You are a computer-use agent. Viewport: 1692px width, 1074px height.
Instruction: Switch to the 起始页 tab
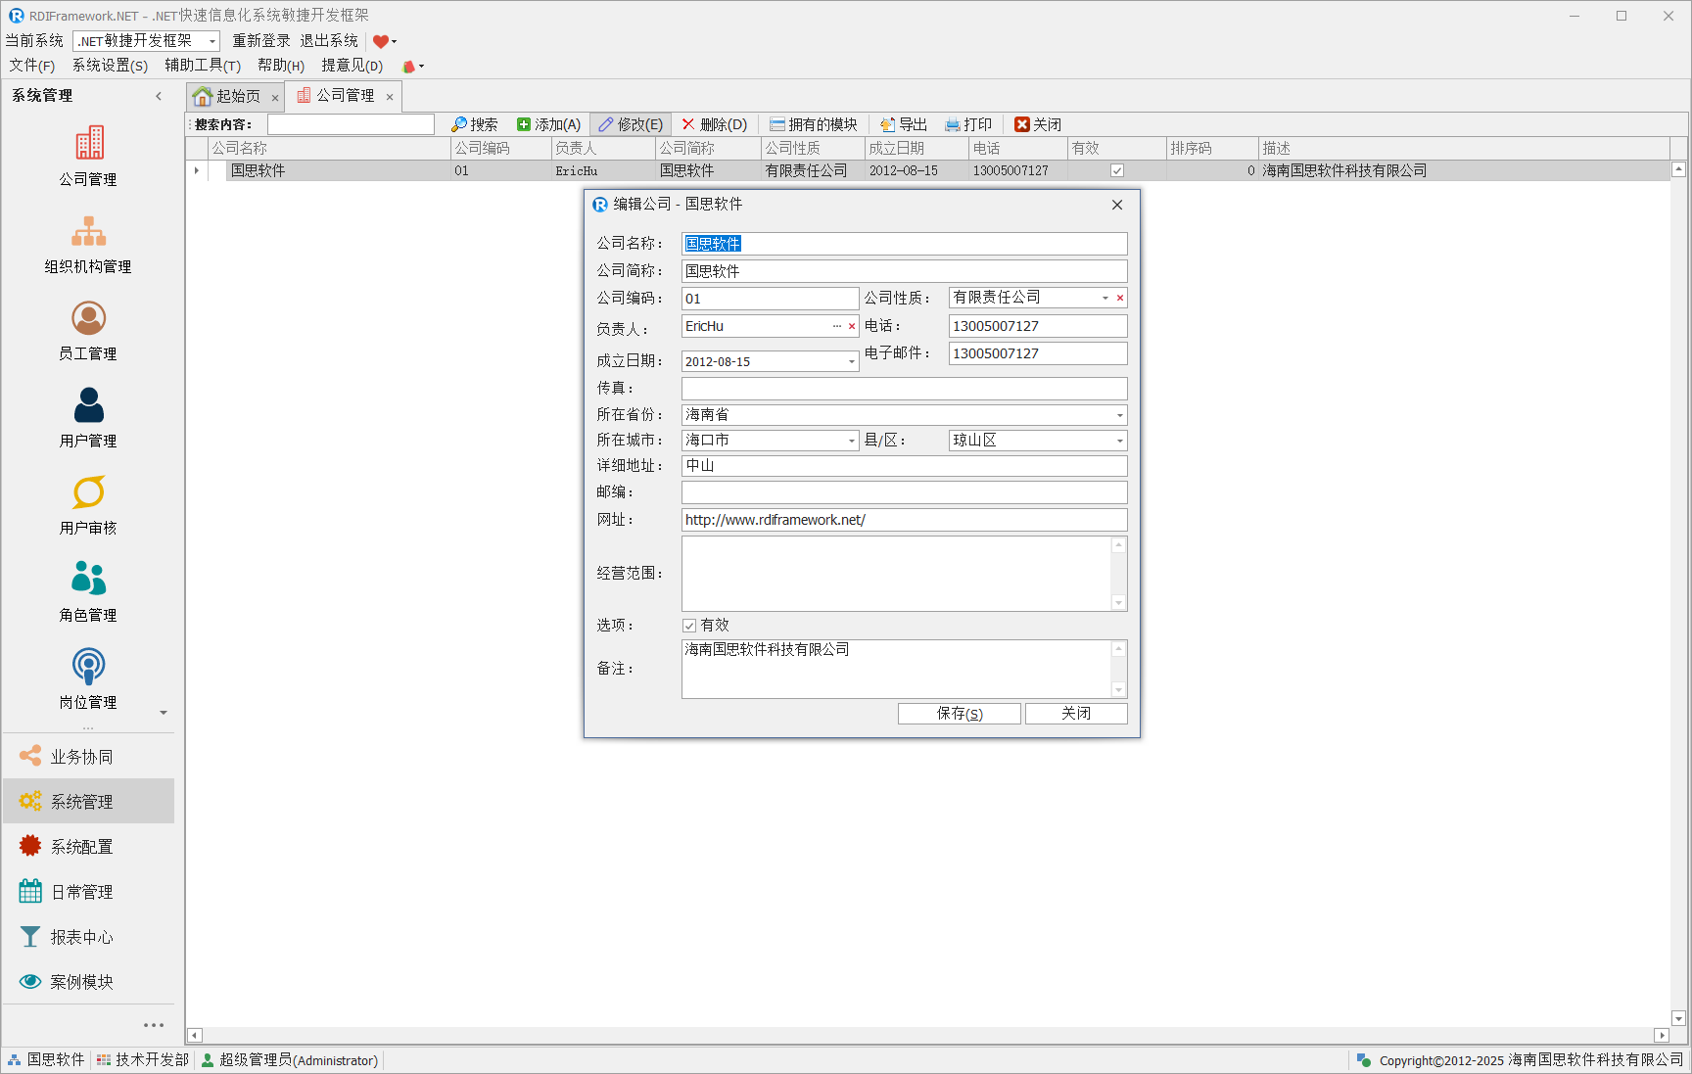[x=229, y=96]
